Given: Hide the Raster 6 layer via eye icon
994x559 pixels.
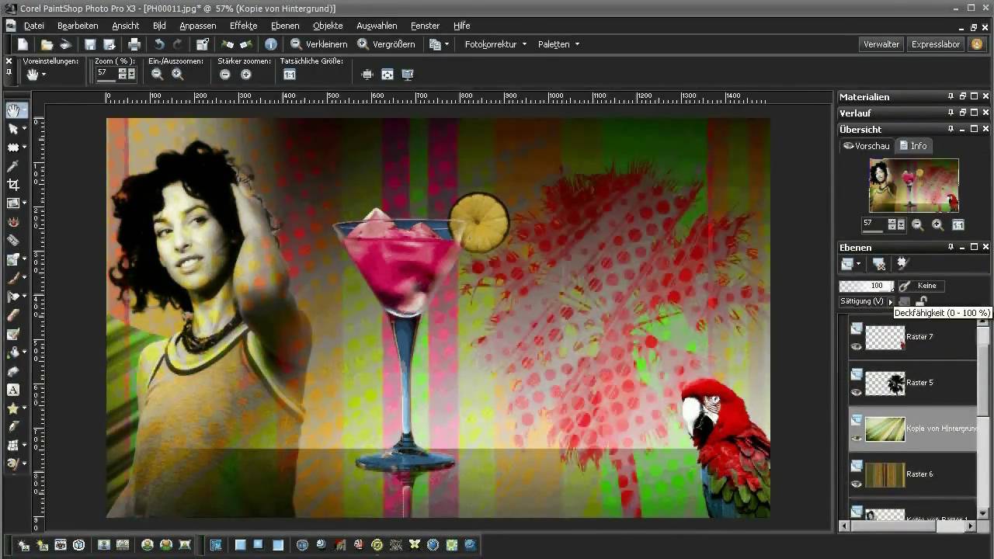Looking at the screenshot, I should click(x=857, y=484).
